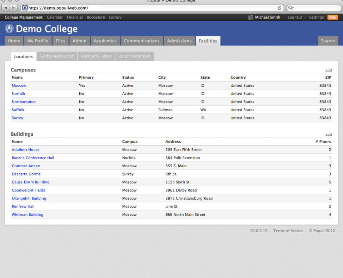Click the 564 Polk Extension address
The width and height of the screenshot is (343, 278).
pos(183,158)
